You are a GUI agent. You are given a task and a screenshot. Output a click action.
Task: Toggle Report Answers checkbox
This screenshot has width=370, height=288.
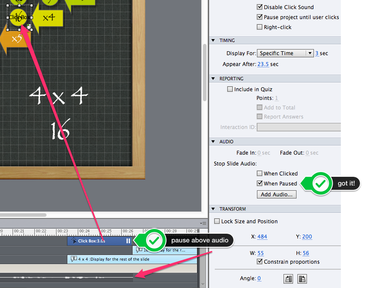[x=260, y=116]
